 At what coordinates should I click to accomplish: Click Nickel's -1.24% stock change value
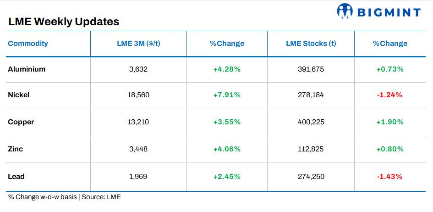tap(389, 95)
